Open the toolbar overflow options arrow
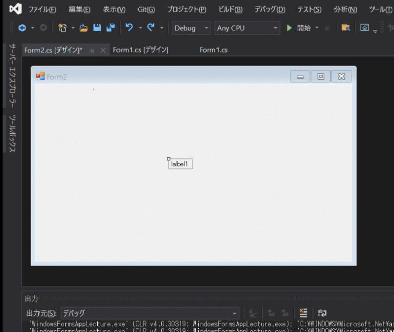The image size is (394, 332). tap(375, 31)
